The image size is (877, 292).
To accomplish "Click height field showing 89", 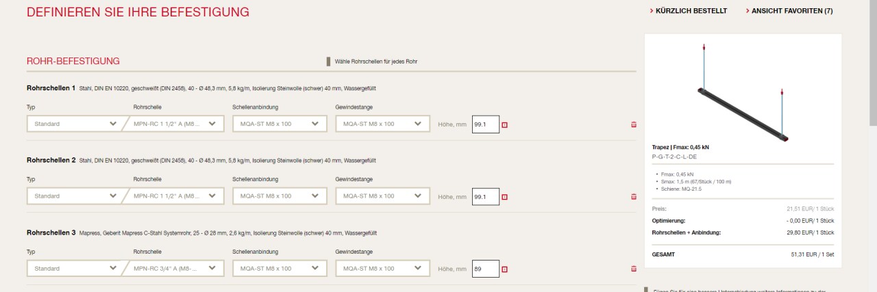I will coord(486,269).
